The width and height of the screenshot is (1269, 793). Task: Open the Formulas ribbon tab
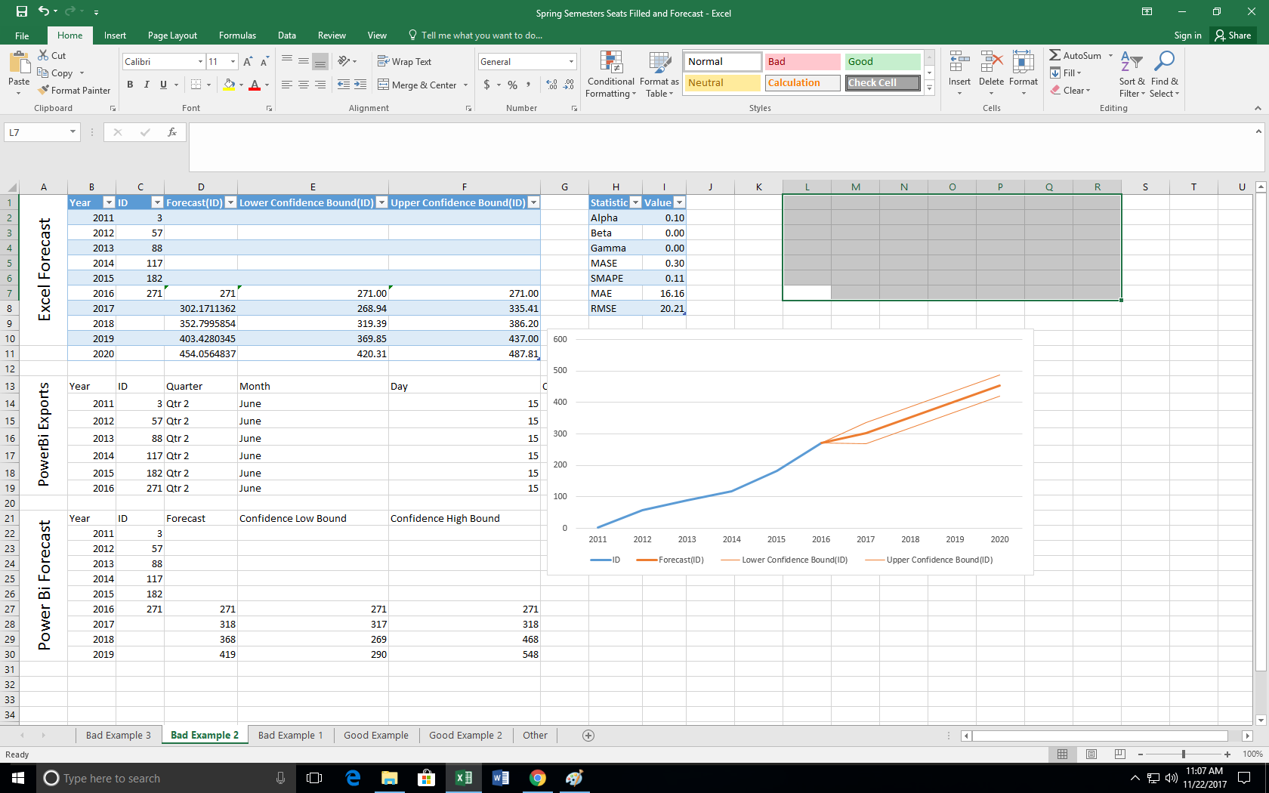(237, 35)
